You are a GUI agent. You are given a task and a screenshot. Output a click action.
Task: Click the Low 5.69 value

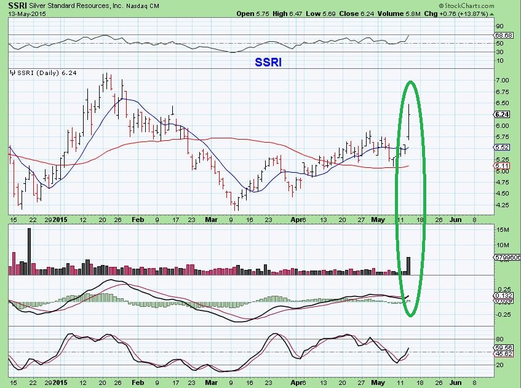pyautogui.click(x=320, y=14)
